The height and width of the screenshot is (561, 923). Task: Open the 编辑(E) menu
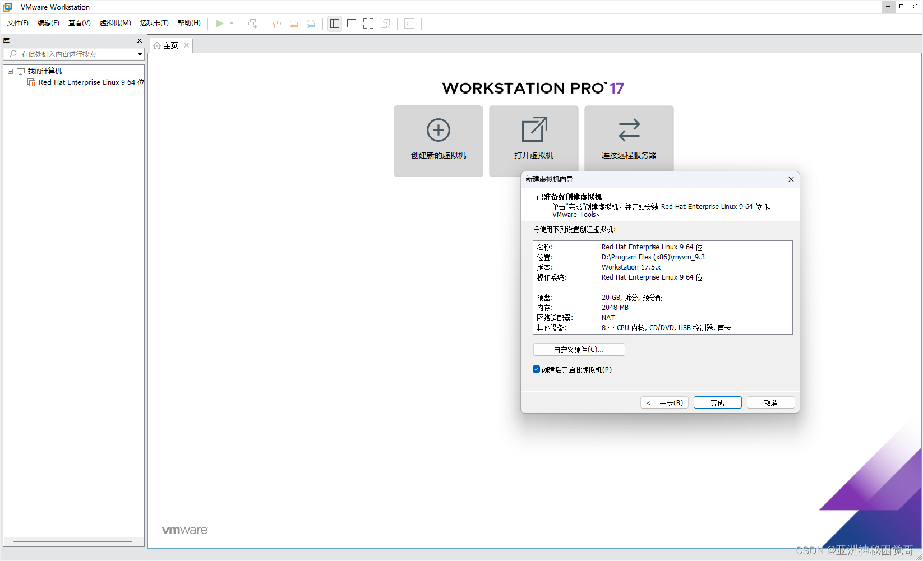pyautogui.click(x=48, y=23)
